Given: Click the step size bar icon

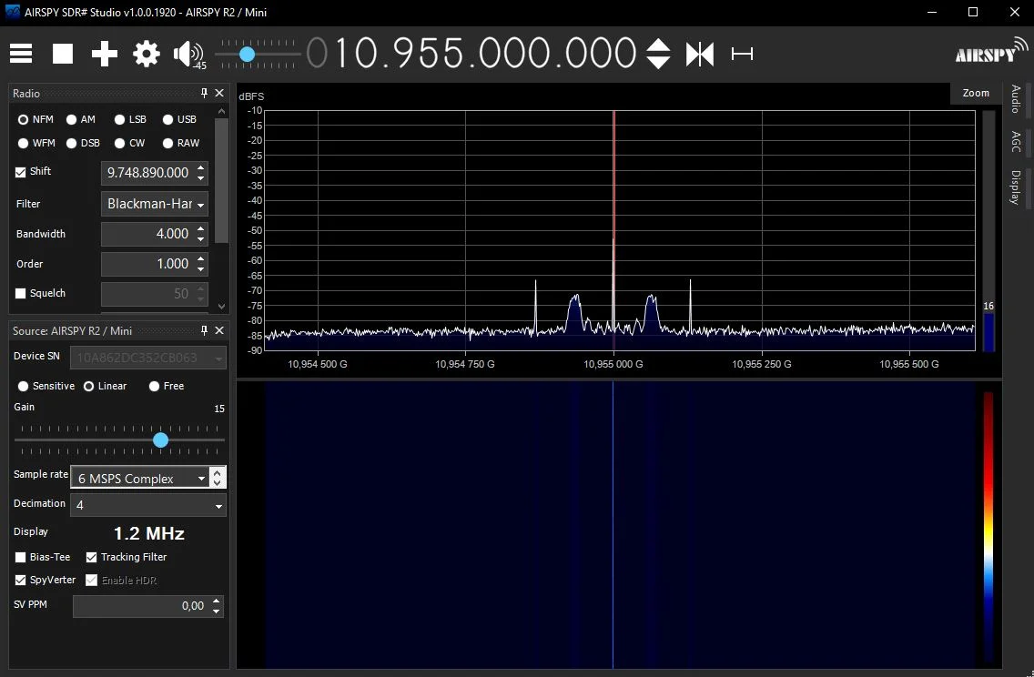Looking at the screenshot, I should click(x=742, y=54).
